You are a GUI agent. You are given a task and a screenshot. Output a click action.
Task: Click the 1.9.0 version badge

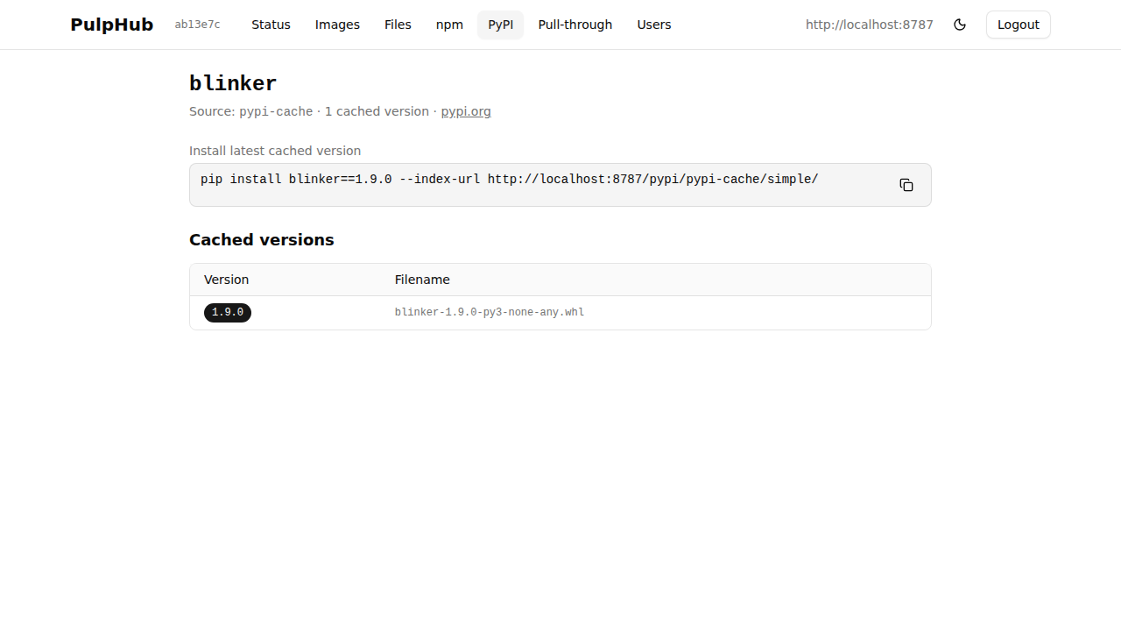pos(227,312)
